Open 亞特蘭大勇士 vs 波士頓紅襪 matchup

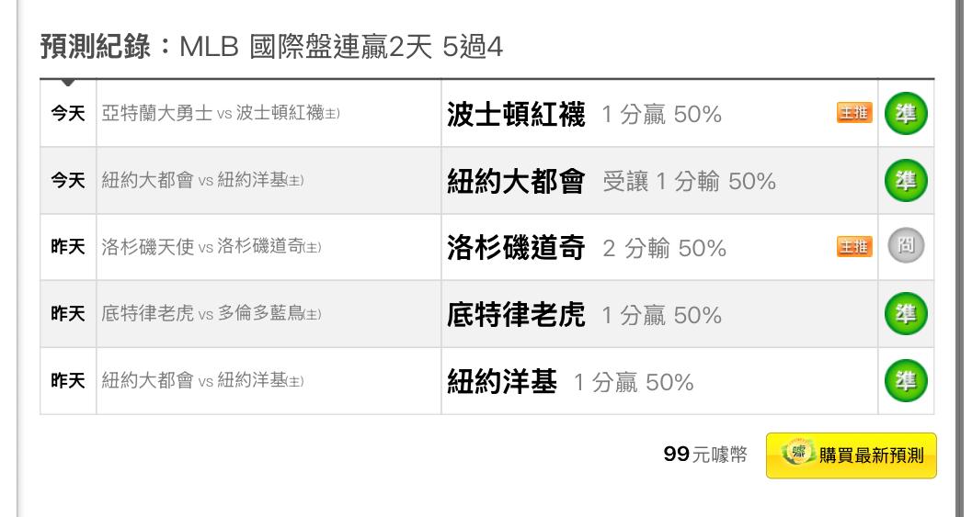point(221,113)
